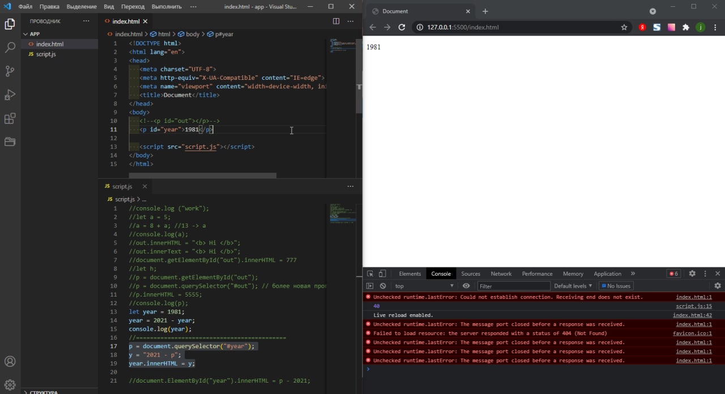Open more actions for index.html editor

[x=351, y=21]
